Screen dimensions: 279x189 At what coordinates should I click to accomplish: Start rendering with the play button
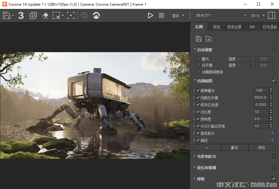[150, 15]
